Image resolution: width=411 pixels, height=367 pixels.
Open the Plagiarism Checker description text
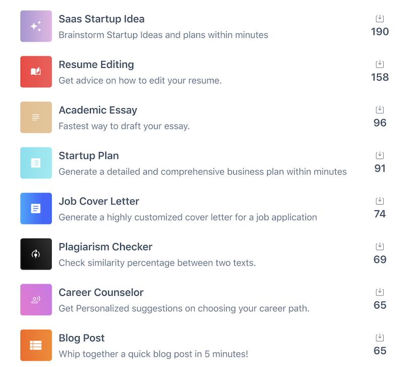tap(157, 263)
